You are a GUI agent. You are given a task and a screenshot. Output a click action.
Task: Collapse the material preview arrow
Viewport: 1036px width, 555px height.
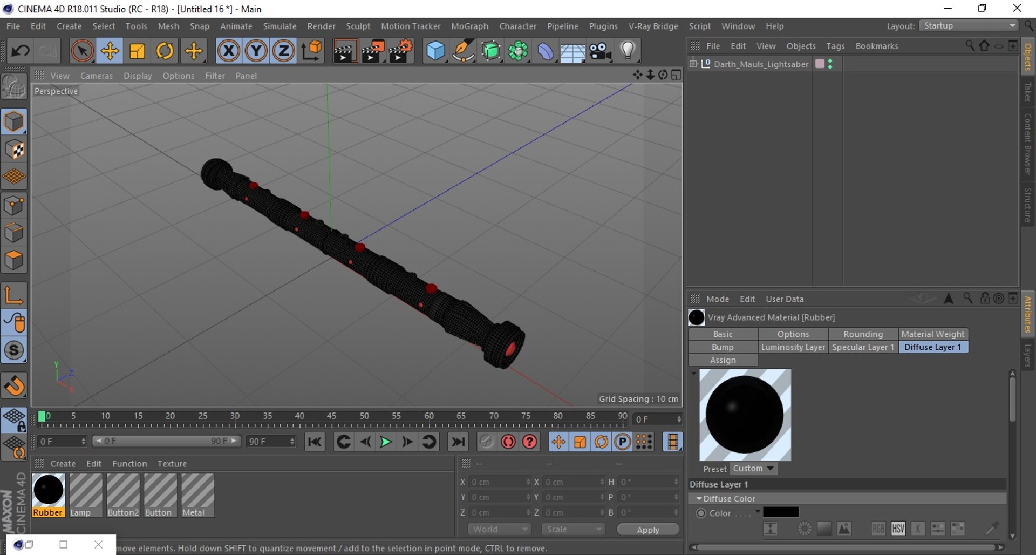tap(693, 374)
